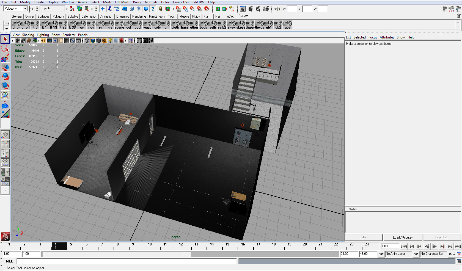Click shelf tab selector icon above arrow
This screenshot has width=462, height=271.
click(x=7, y=23)
